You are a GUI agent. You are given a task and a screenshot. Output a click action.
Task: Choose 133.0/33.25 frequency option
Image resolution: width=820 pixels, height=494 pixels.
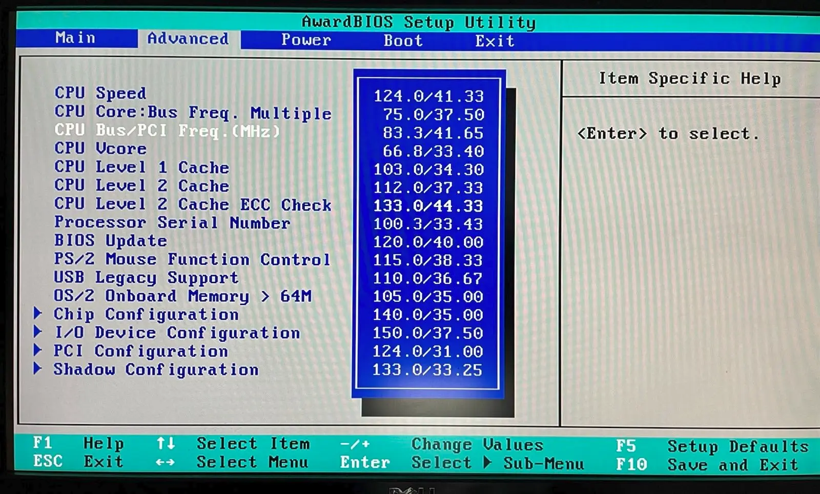tap(428, 369)
